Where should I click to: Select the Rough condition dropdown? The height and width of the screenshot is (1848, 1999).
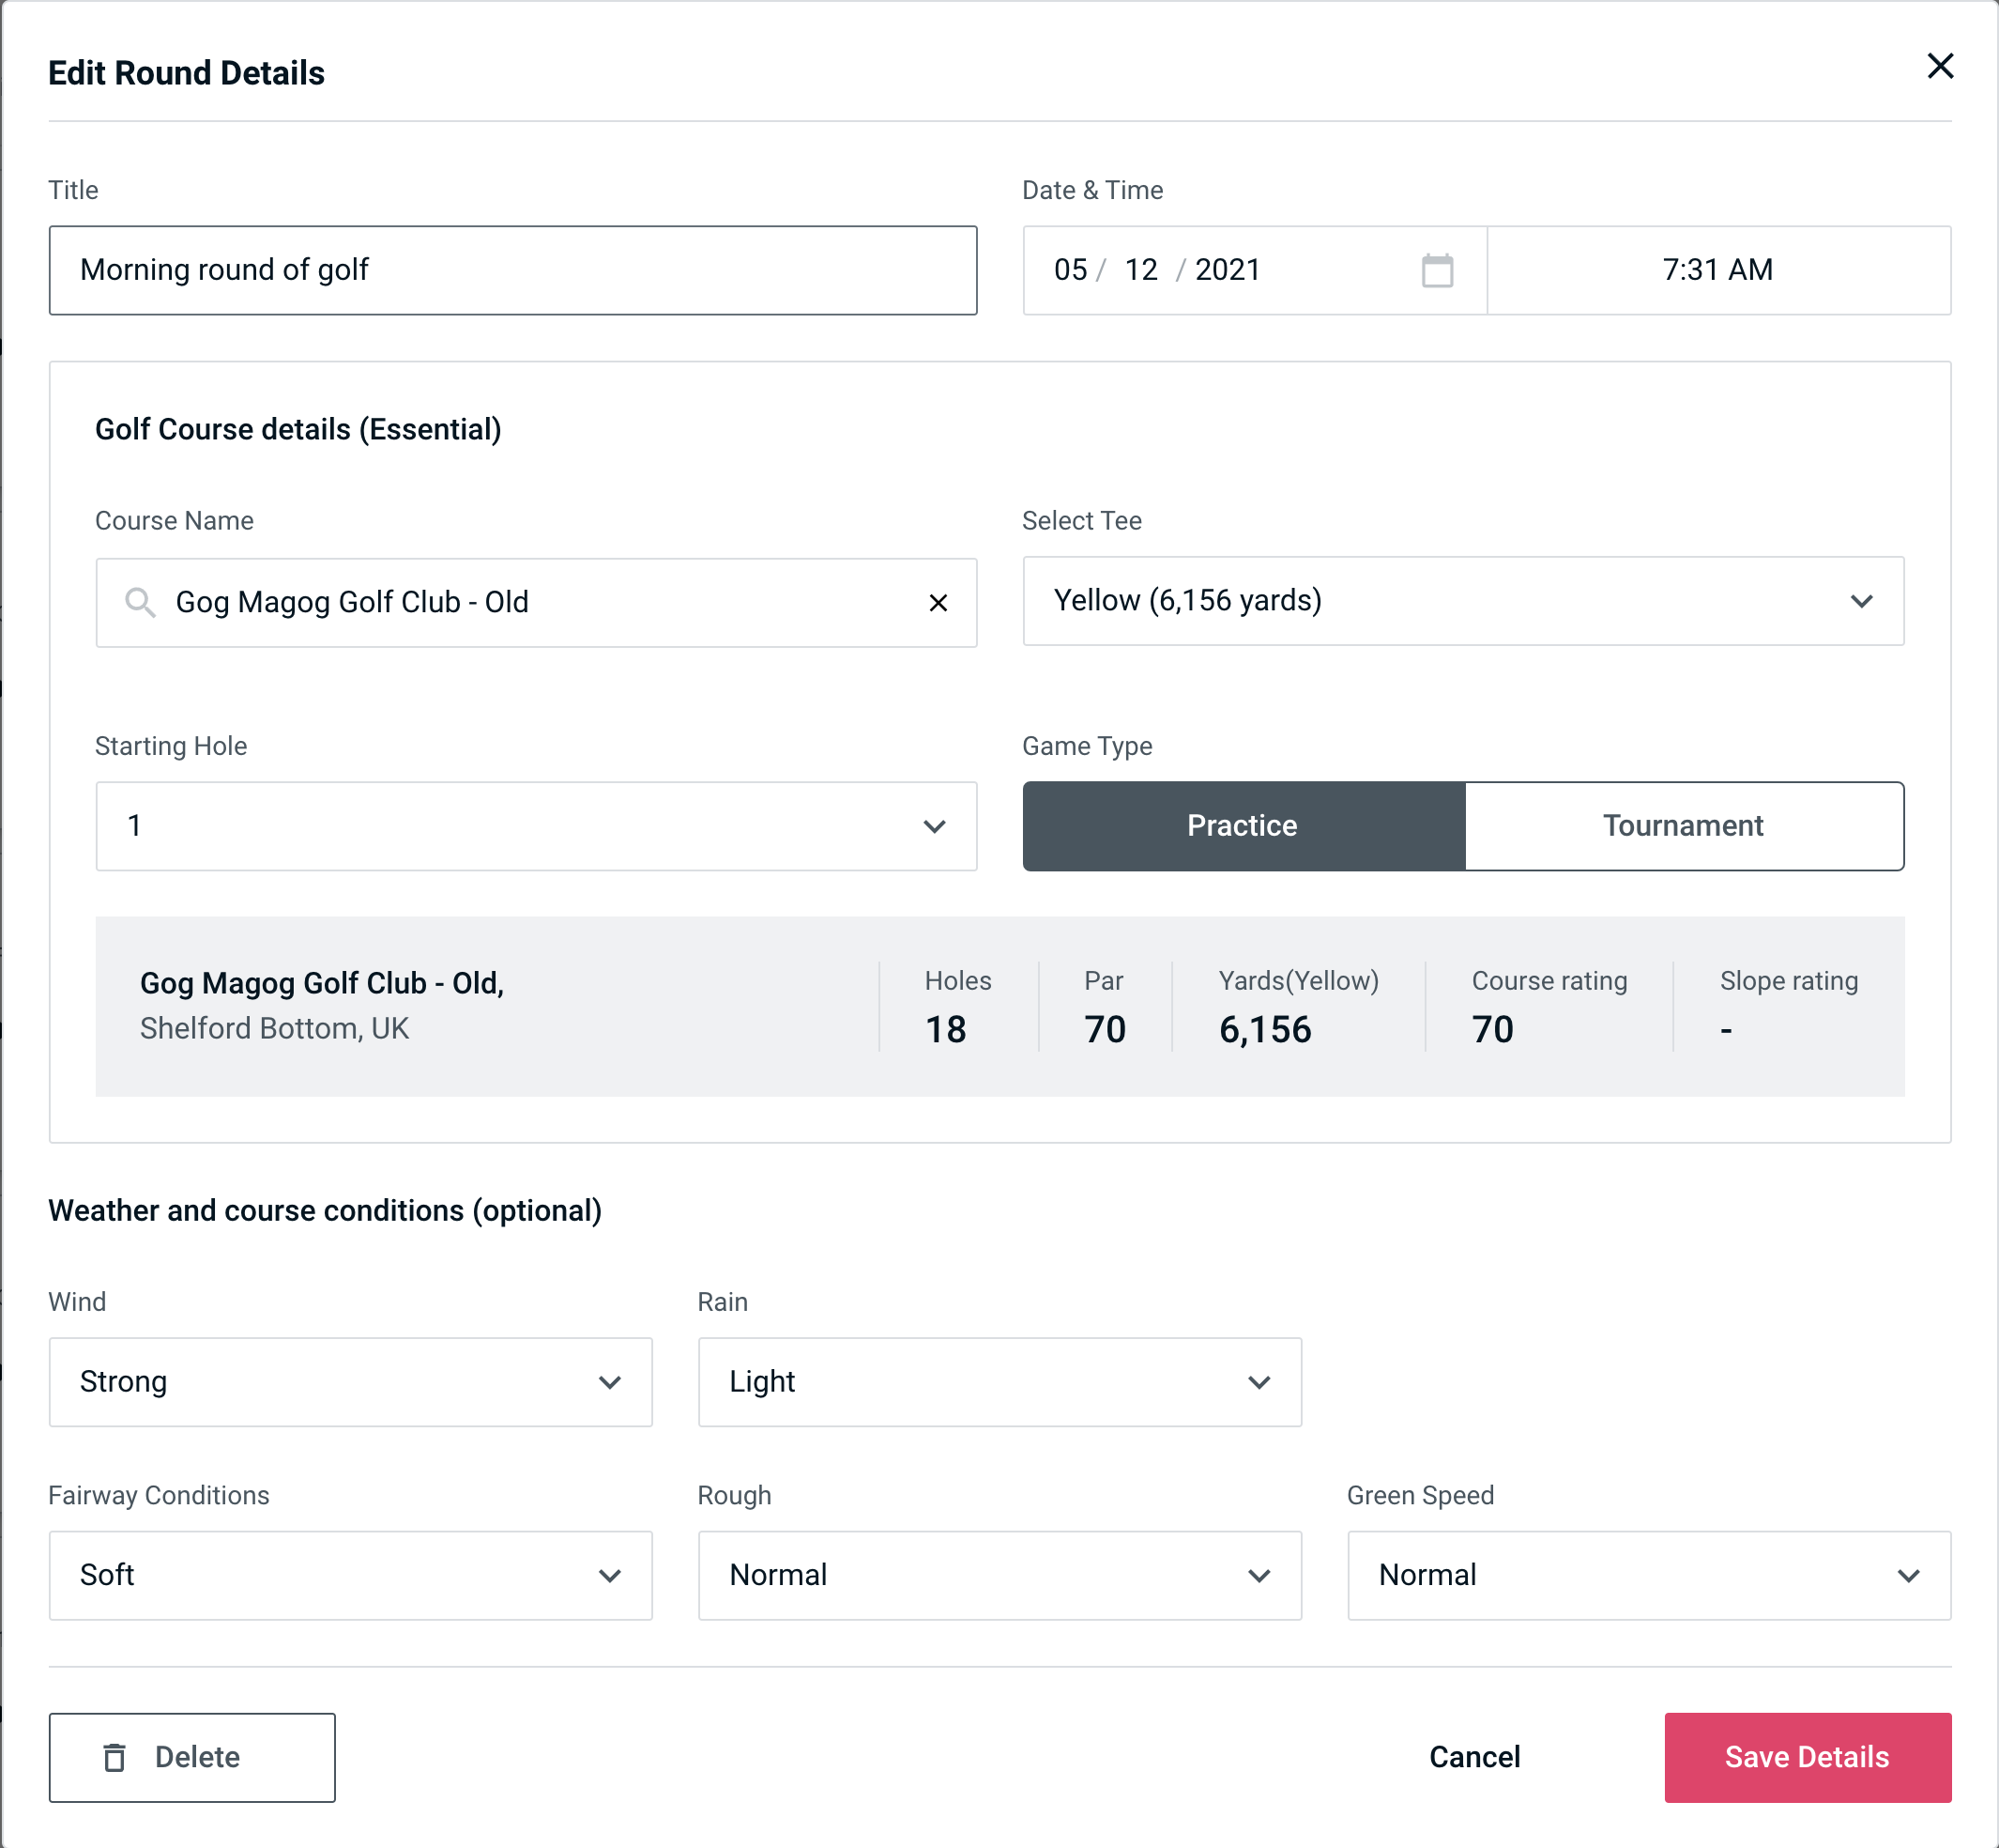[998, 1575]
